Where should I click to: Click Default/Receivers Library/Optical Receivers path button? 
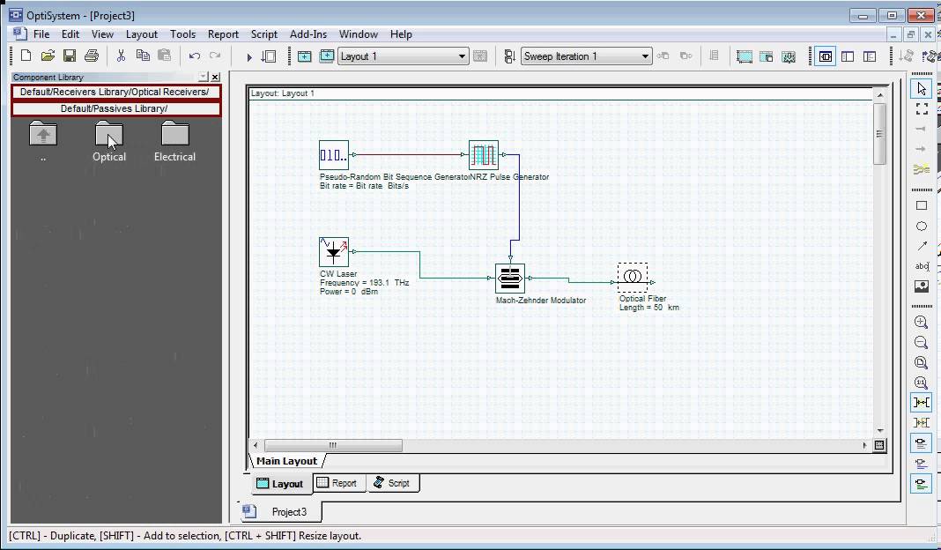pyautogui.click(x=115, y=92)
